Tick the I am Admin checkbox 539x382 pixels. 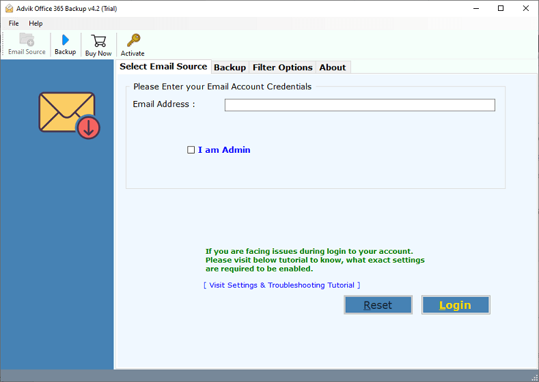(191, 150)
